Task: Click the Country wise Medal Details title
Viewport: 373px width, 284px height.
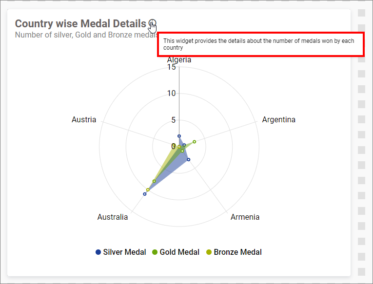Action: pos(80,23)
